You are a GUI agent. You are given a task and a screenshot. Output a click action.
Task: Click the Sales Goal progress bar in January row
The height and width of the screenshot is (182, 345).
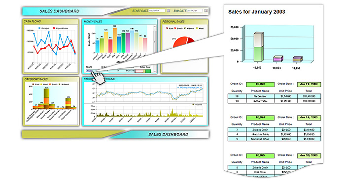pyautogui.click(x=143, y=71)
